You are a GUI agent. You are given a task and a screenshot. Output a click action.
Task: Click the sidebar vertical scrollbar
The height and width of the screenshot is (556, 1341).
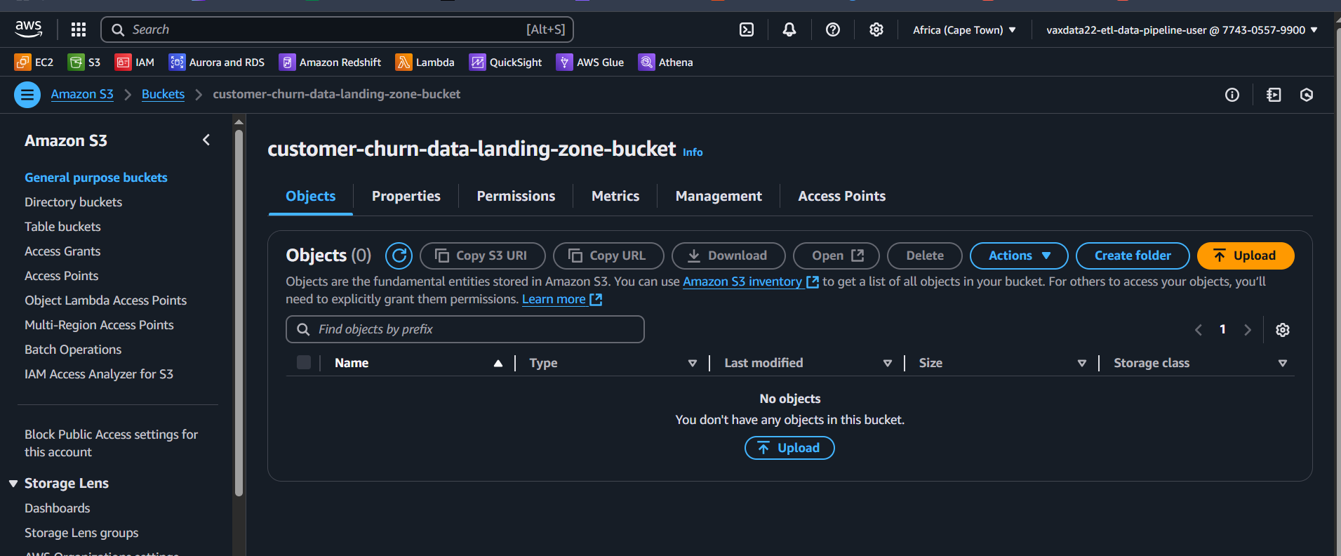coord(239,313)
